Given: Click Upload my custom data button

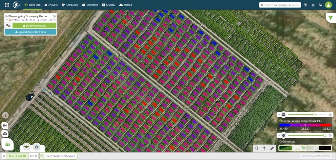Looking at the screenshot, I should tap(31, 32).
